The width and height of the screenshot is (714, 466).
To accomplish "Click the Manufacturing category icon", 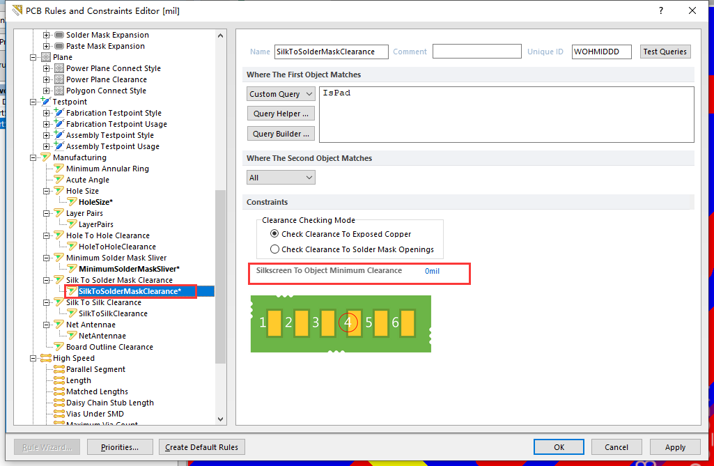I will tap(46, 157).
